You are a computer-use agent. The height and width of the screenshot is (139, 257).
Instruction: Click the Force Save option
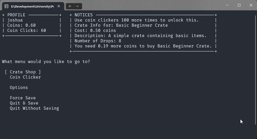click(x=23, y=98)
